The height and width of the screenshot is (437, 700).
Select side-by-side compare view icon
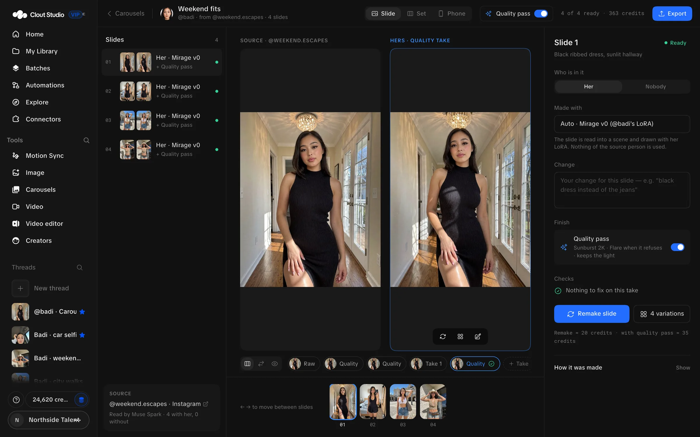coord(247,364)
